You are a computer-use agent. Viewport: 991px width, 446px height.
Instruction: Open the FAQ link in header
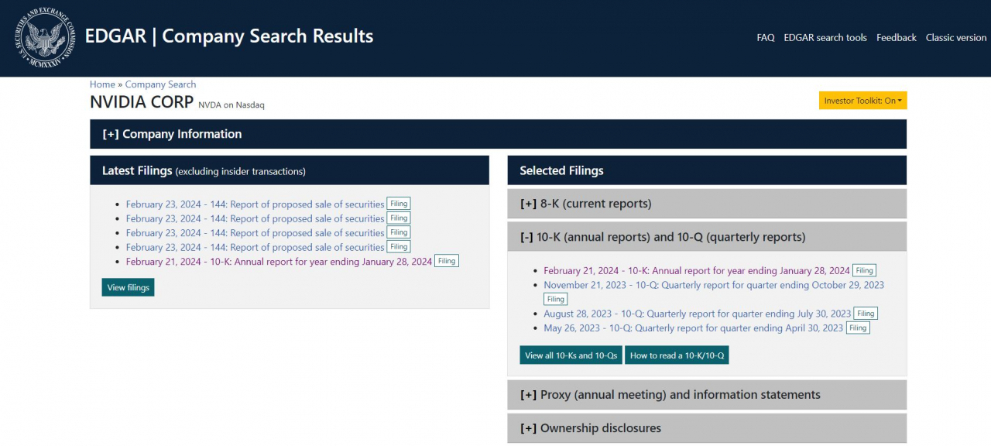[x=766, y=37]
